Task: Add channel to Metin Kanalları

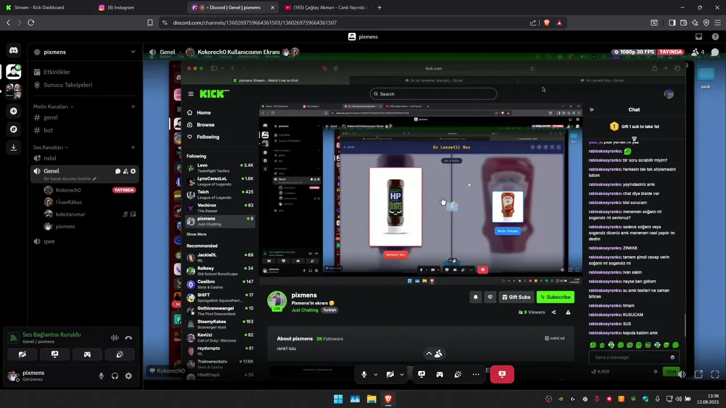Action: (x=133, y=107)
